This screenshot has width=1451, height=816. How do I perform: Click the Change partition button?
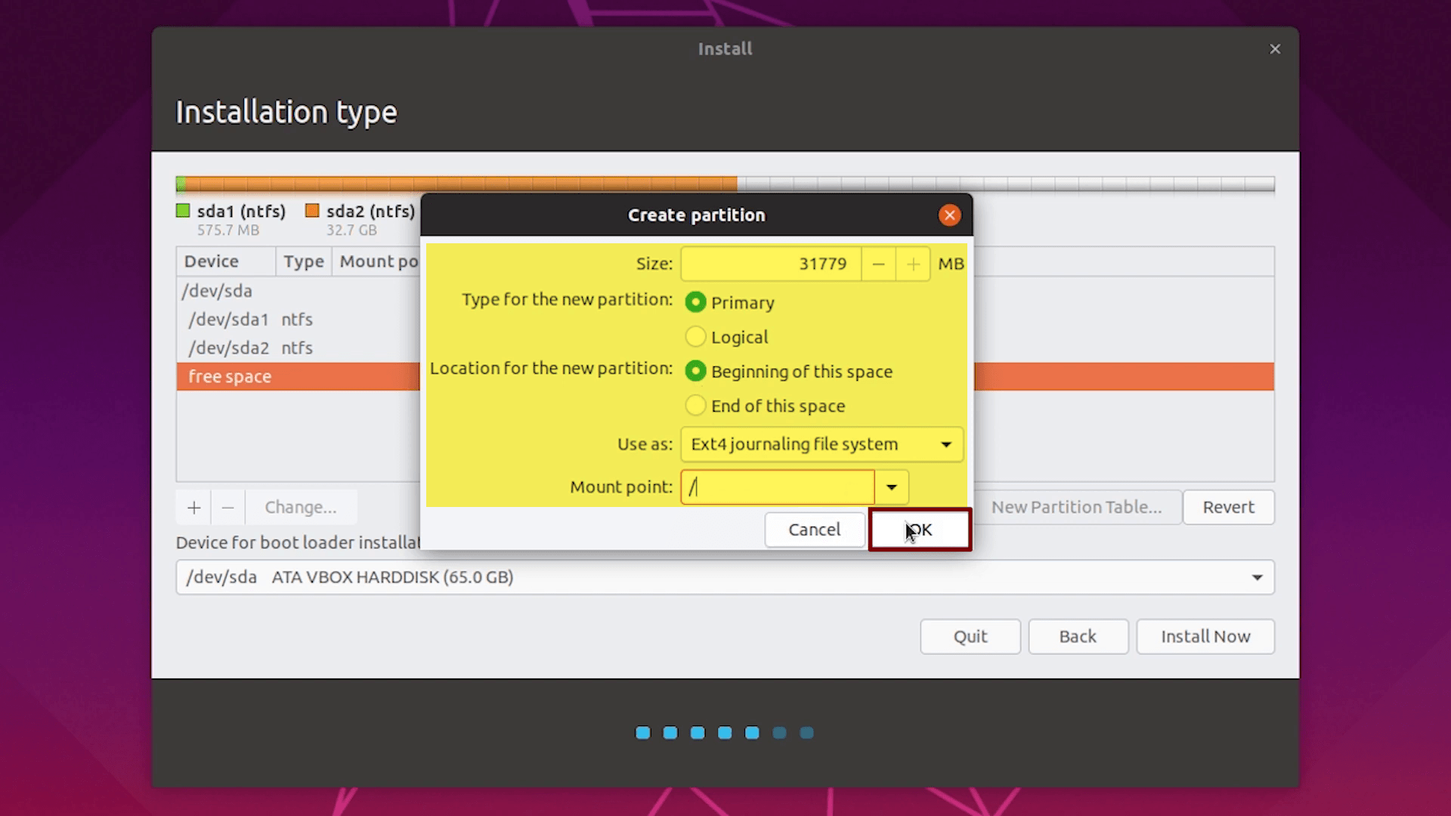coord(299,507)
